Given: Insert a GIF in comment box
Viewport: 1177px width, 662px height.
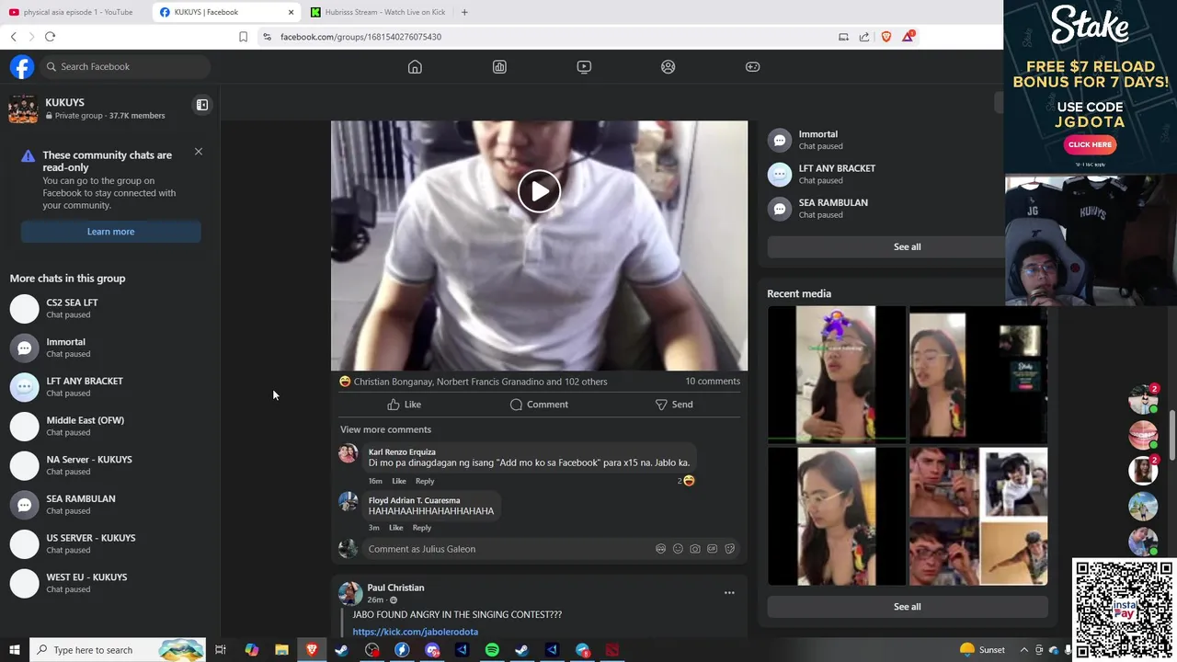Looking at the screenshot, I should pos(712,549).
